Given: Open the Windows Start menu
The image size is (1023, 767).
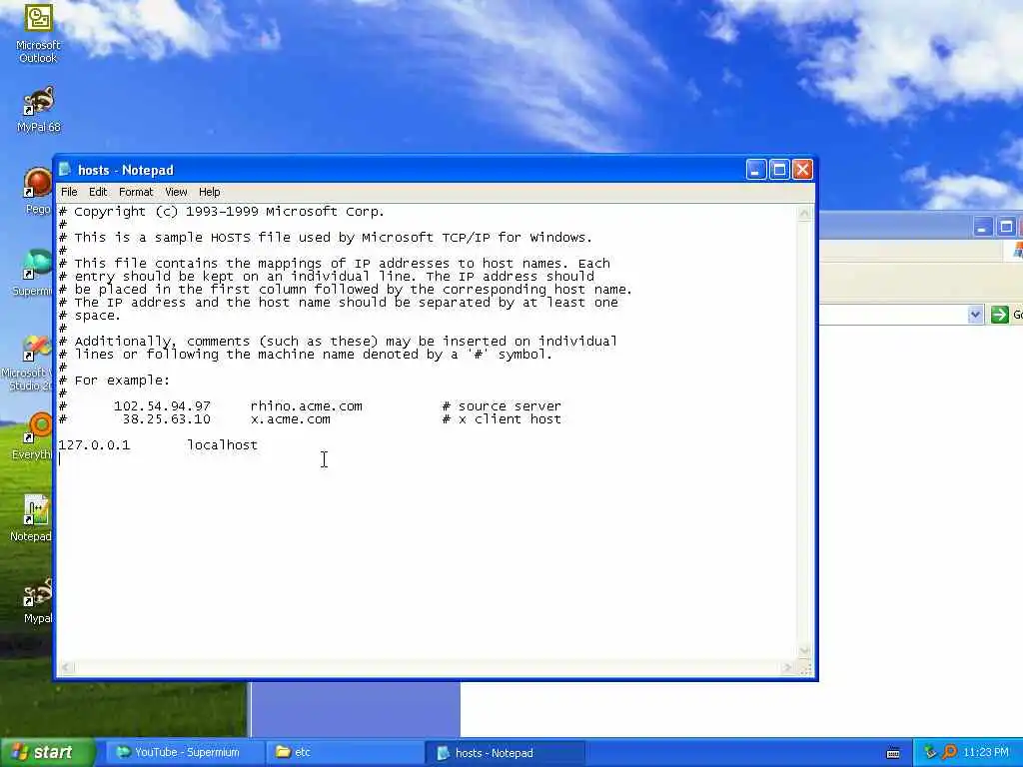Looking at the screenshot, I should [x=47, y=753].
